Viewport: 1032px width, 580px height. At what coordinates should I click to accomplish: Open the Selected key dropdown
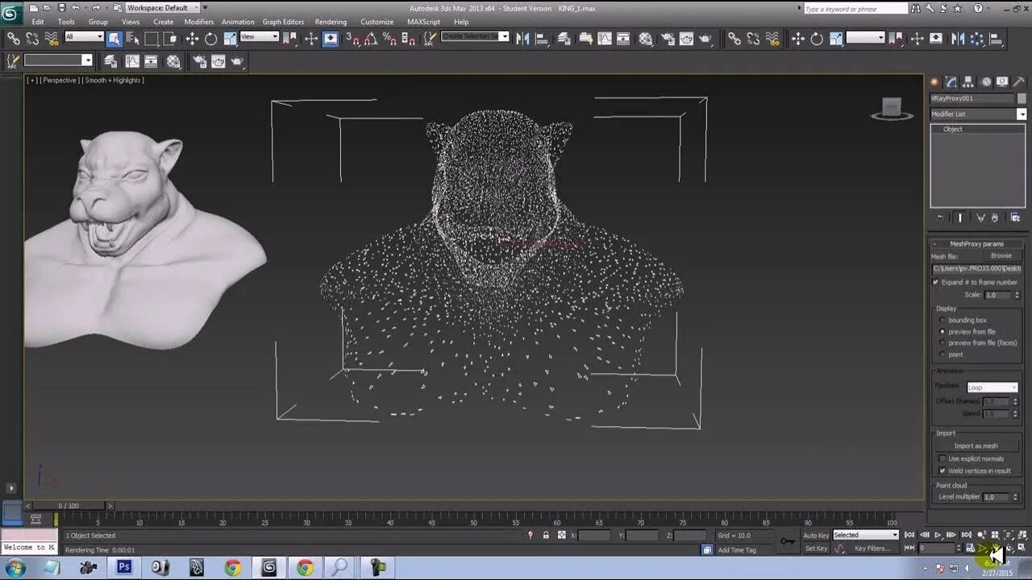(x=865, y=535)
